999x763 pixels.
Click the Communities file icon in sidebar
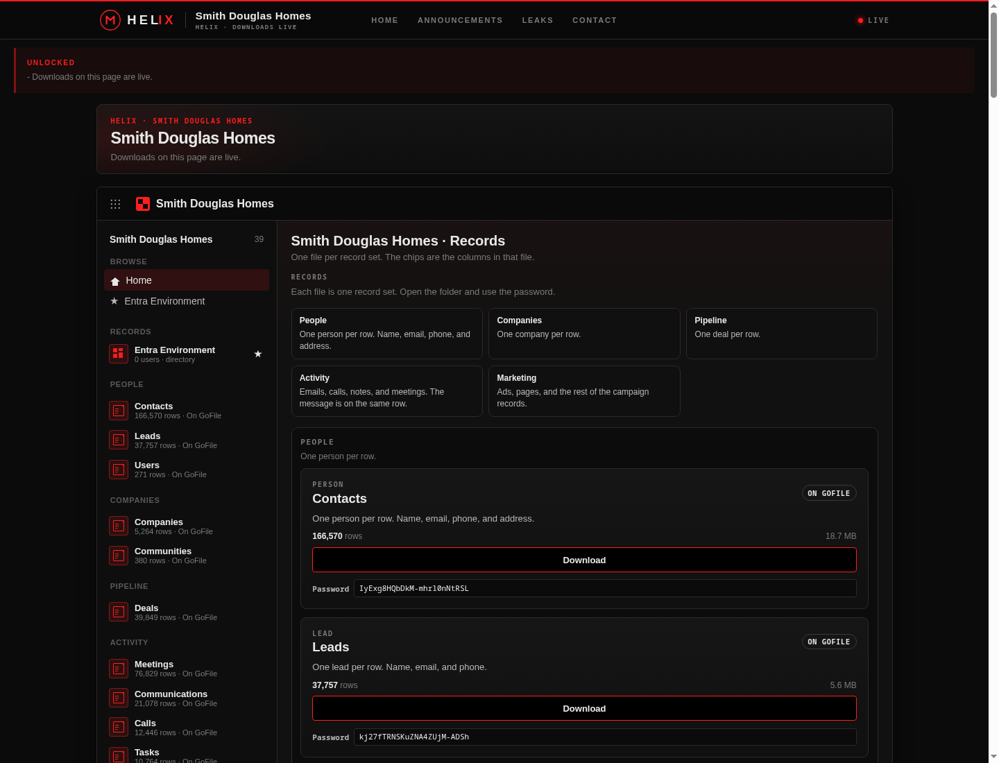[119, 556]
